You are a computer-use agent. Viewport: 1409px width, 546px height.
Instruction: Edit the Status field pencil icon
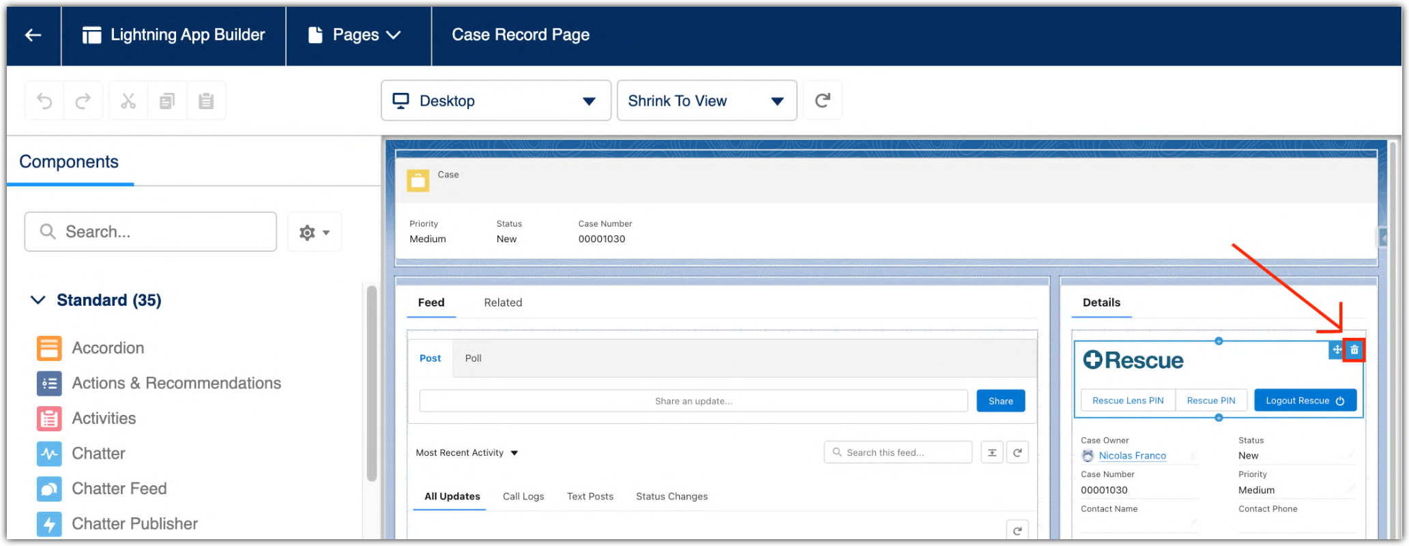click(x=1350, y=455)
